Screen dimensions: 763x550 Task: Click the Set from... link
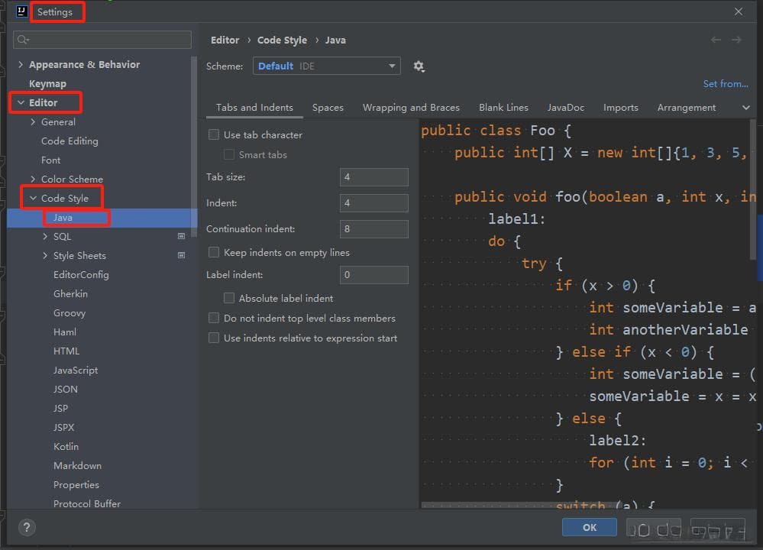click(x=725, y=84)
